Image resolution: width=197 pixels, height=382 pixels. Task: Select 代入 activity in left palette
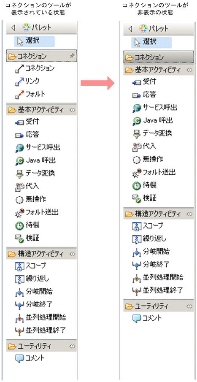pos(27,187)
